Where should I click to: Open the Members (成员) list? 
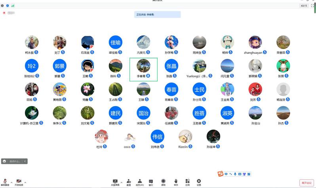click(x=139, y=181)
